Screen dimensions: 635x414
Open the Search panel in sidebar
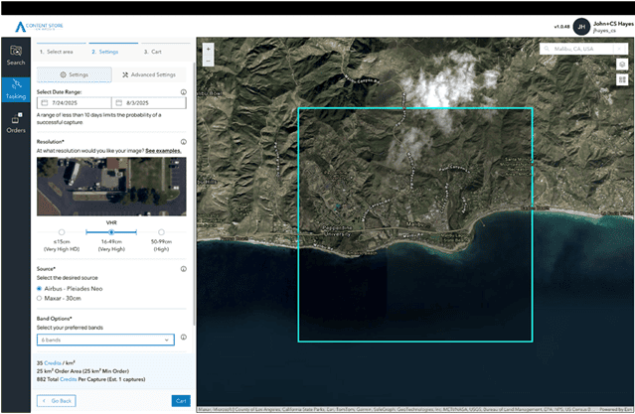(16, 55)
